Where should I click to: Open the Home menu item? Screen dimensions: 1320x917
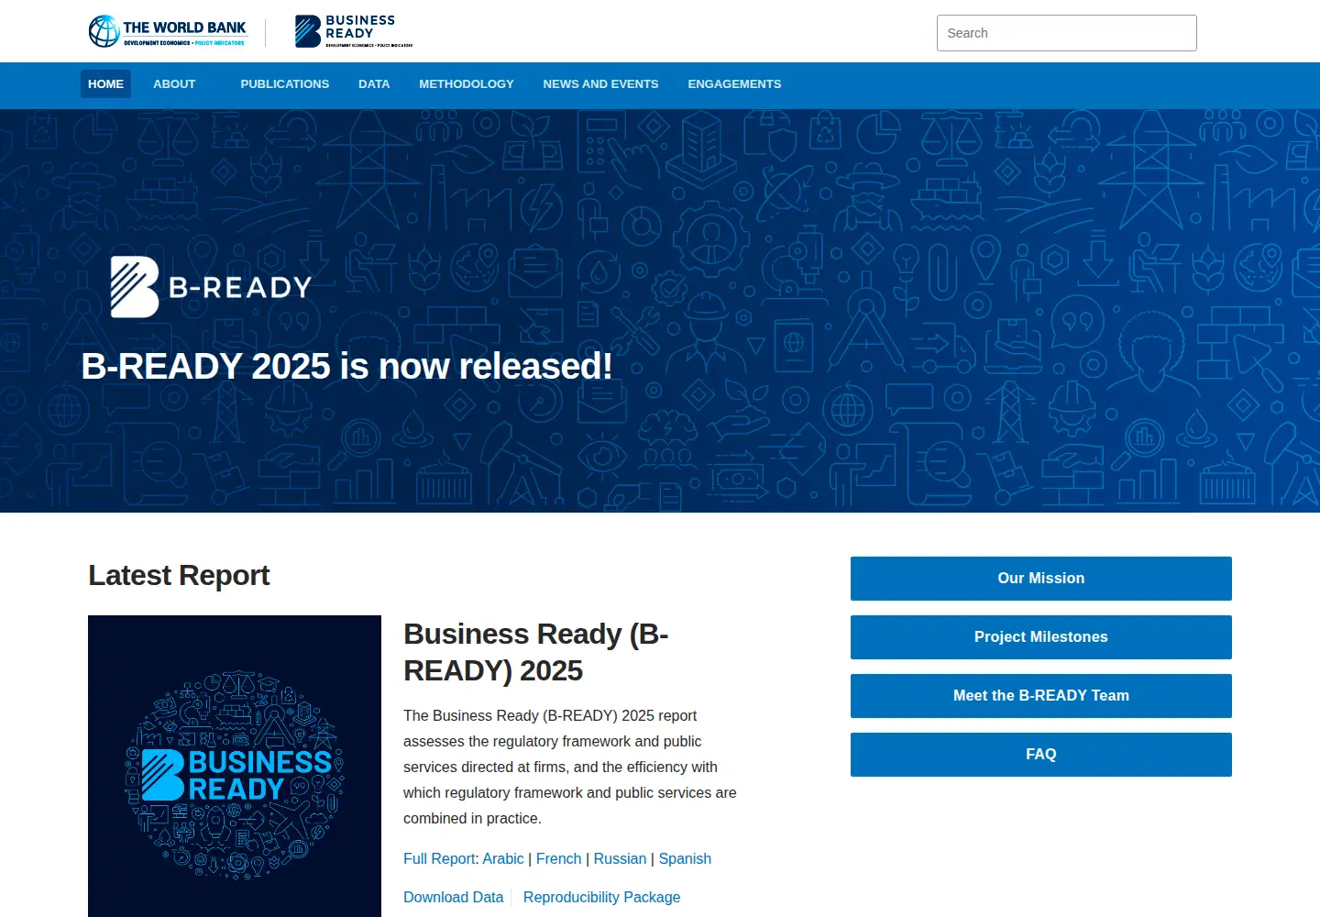(x=105, y=83)
